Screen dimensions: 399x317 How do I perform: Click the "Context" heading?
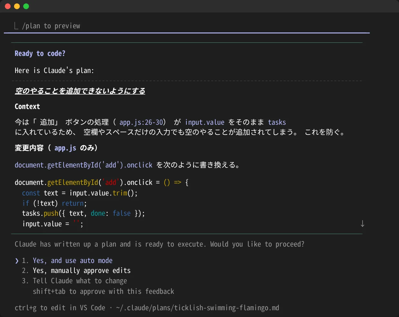click(x=27, y=106)
